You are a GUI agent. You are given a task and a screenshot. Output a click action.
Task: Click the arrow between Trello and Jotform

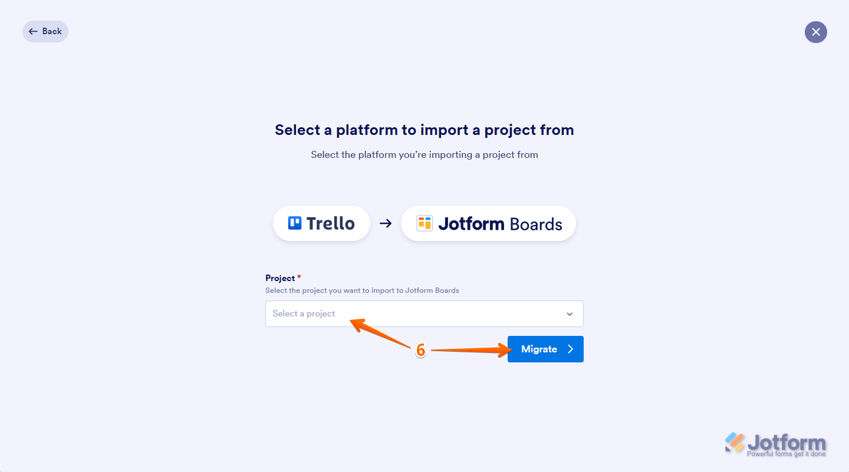coord(386,223)
